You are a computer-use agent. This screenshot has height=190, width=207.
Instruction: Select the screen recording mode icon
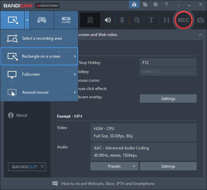(x=13, y=20)
